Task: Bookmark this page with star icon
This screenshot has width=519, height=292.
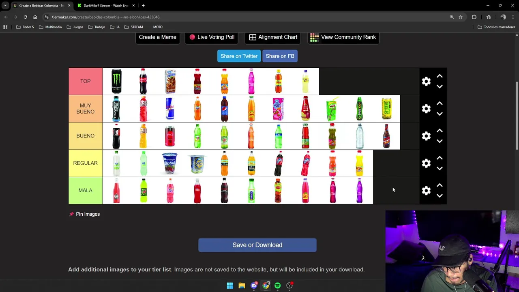Action: click(461, 17)
